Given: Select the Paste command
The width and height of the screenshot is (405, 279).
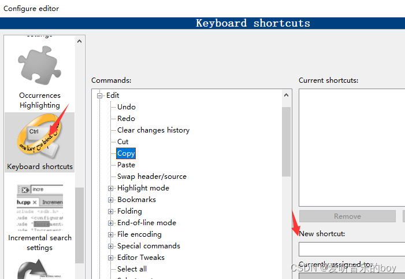Looking at the screenshot, I should click(126, 165).
